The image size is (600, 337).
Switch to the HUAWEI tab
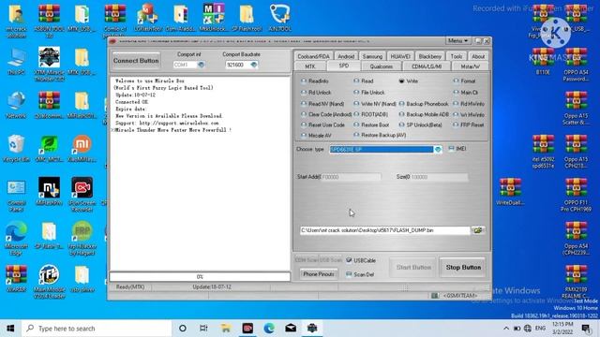click(x=400, y=56)
